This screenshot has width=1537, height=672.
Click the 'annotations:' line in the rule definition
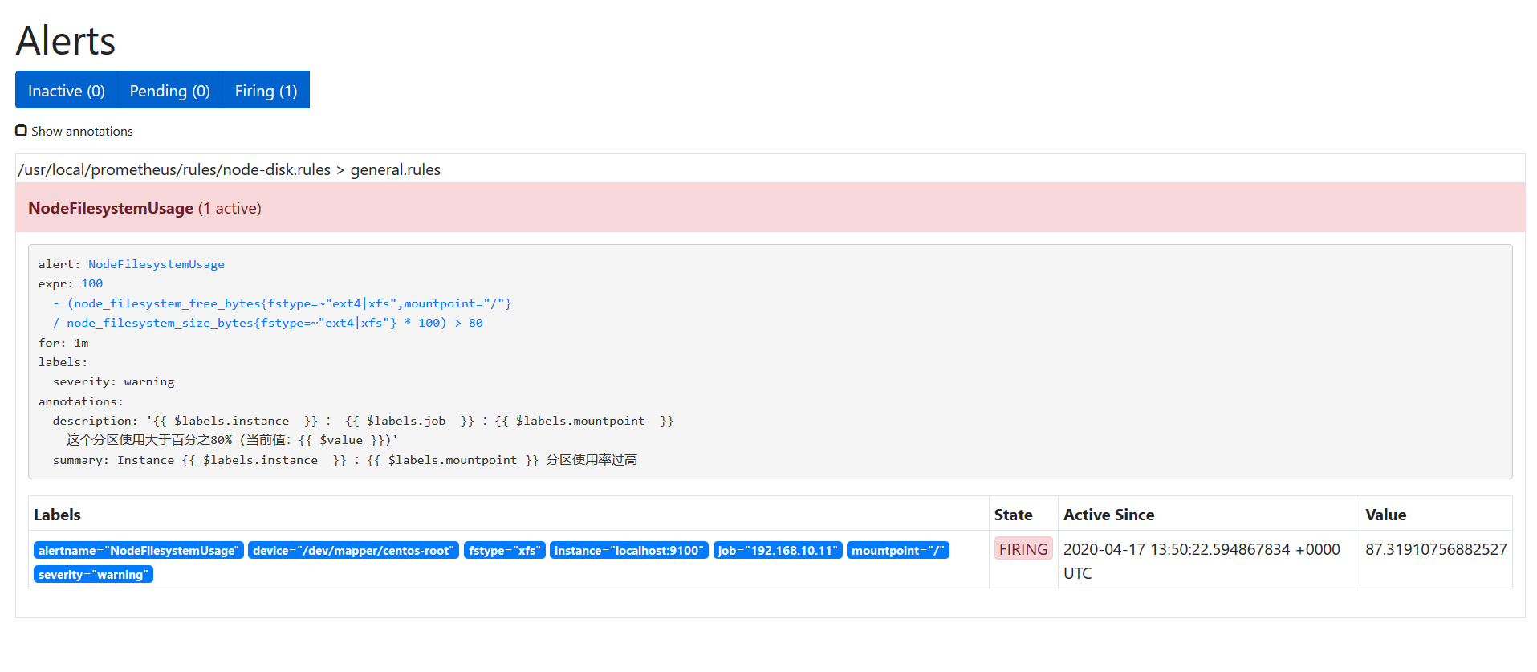click(x=81, y=401)
